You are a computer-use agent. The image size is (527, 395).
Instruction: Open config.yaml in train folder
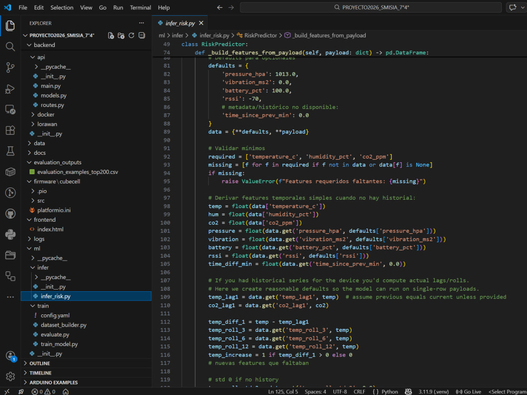tap(55, 315)
